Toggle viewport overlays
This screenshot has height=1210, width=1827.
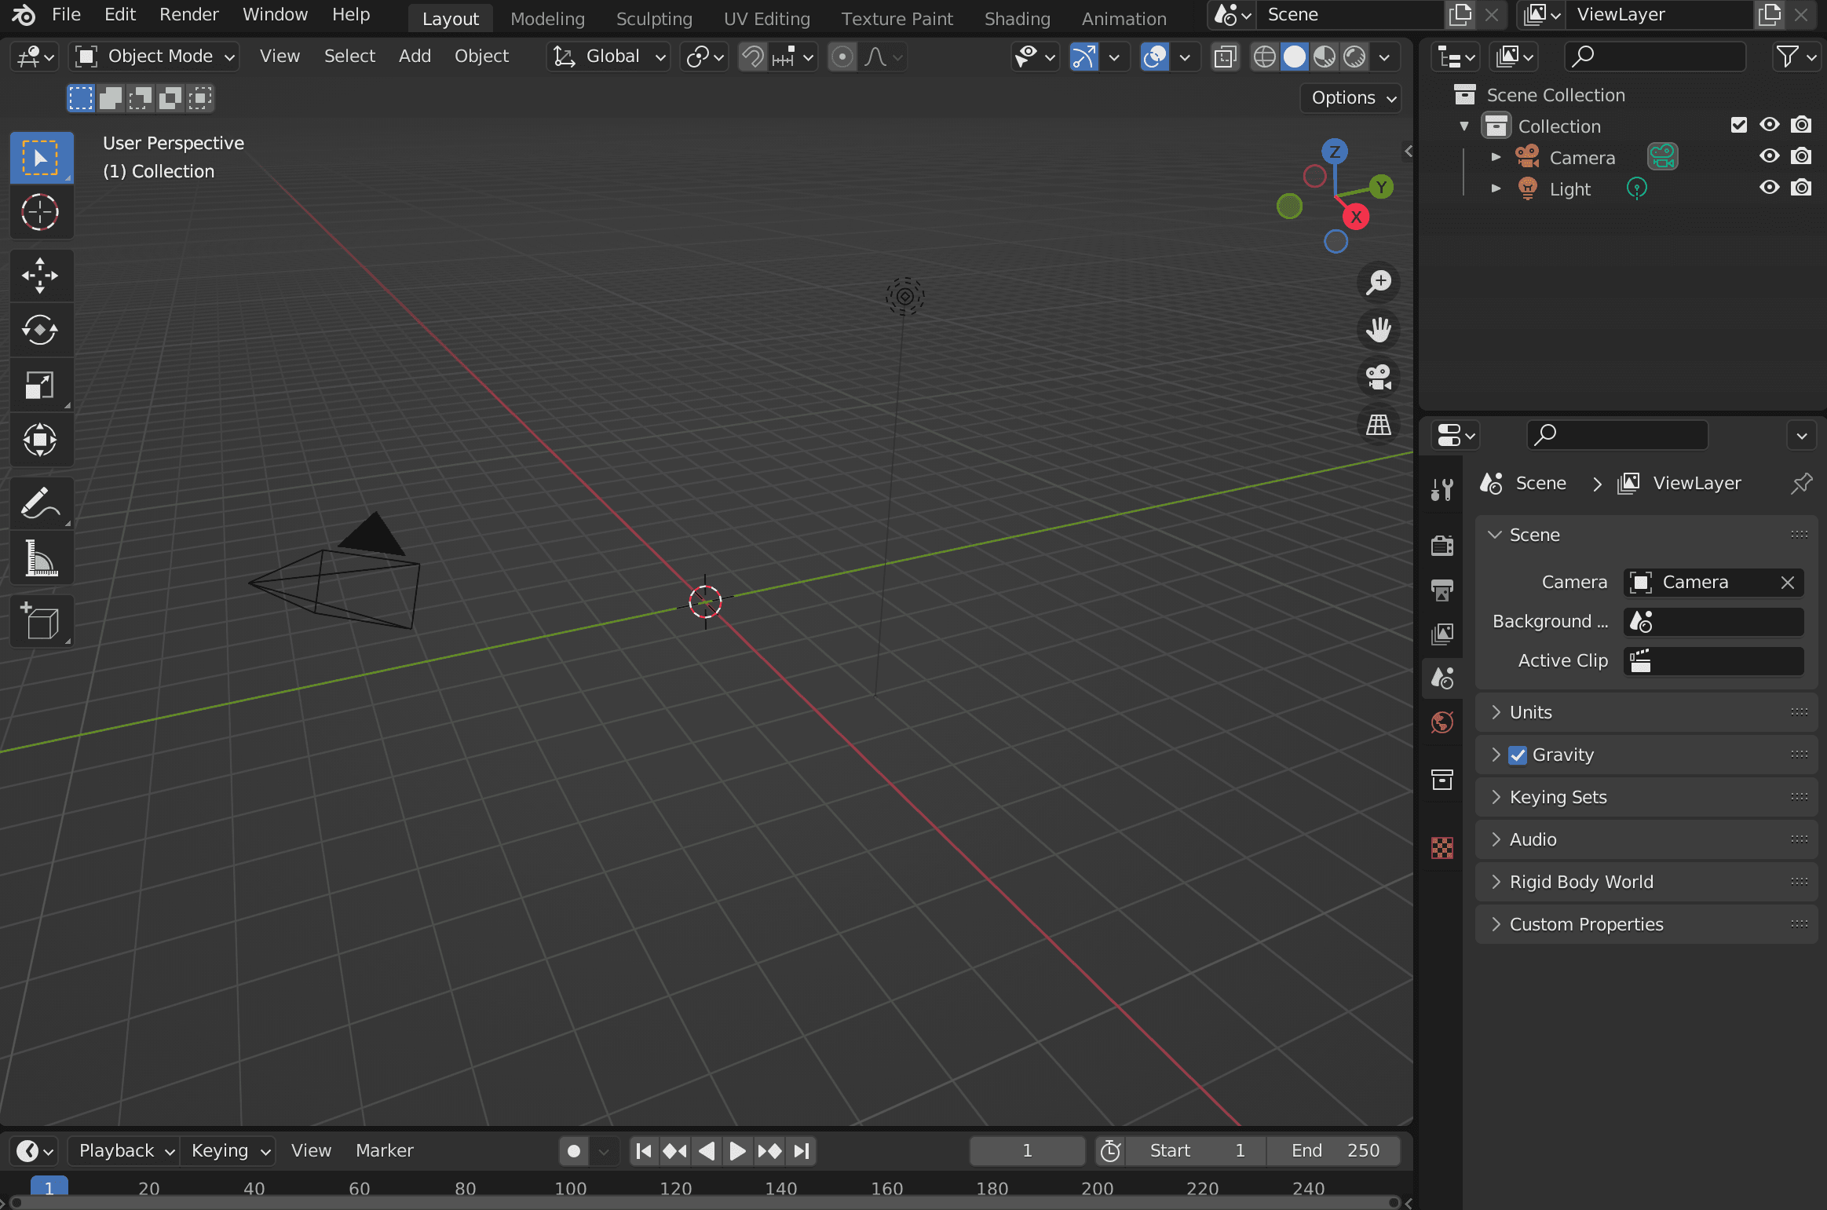[x=1155, y=57]
